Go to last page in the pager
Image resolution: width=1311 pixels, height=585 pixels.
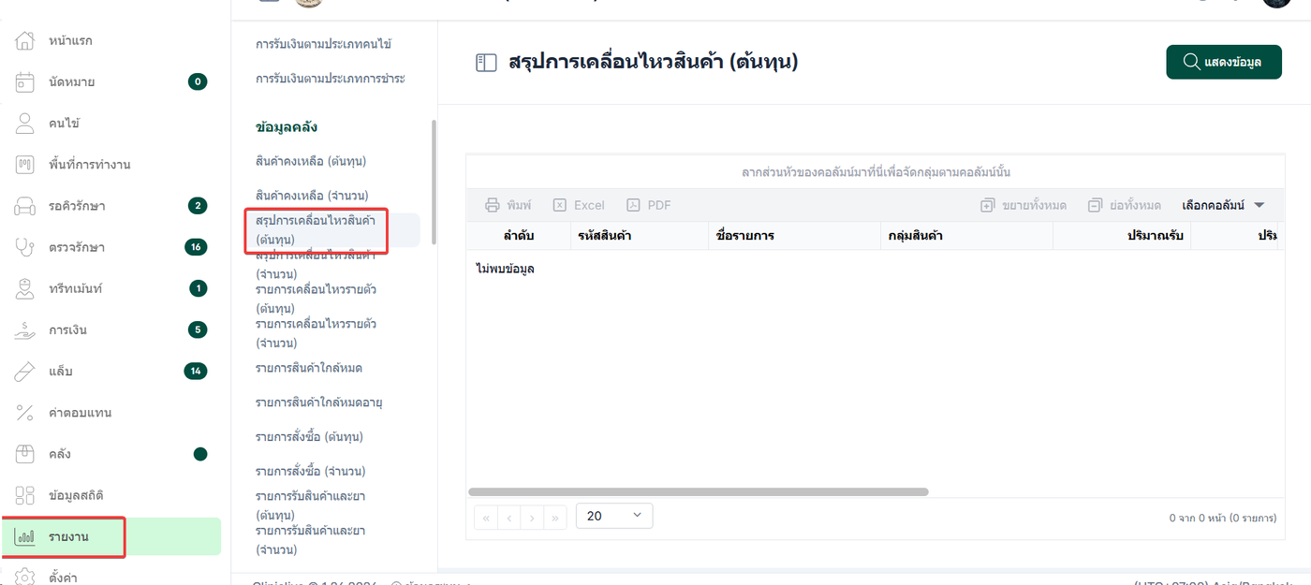pos(556,517)
